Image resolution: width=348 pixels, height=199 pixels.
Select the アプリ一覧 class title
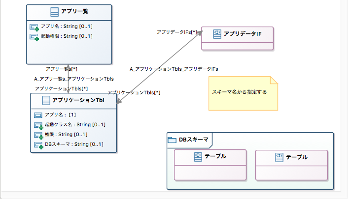[x=74, y=11]
